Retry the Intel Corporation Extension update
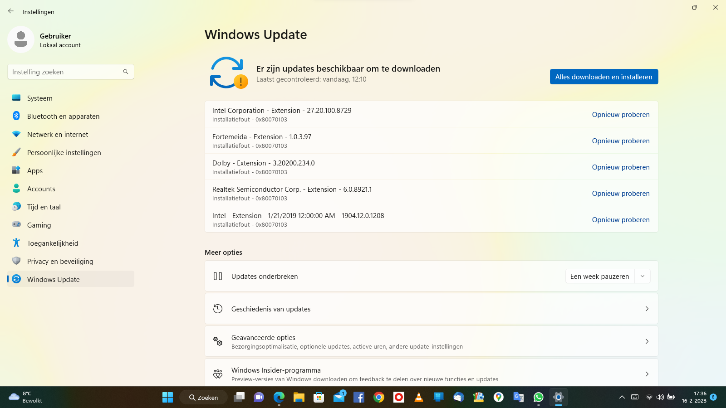The height and width of the screenshot is (408, 726). click(x=621, y=115)
